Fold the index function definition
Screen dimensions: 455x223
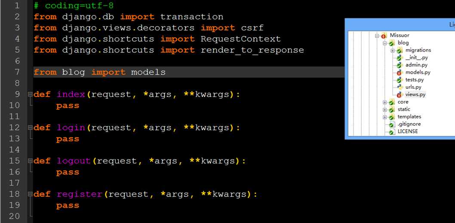pos(30,94)
